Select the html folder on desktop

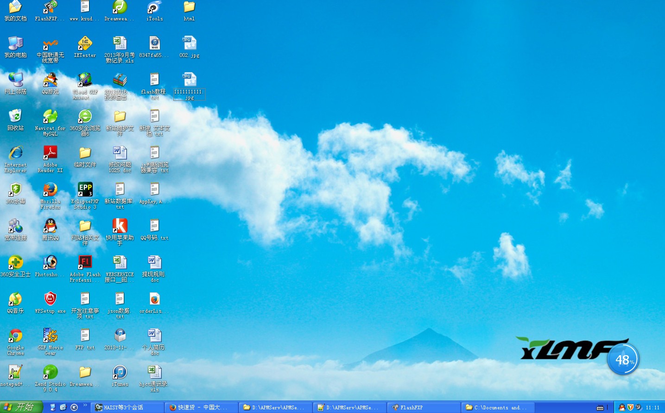click(189, 7)
